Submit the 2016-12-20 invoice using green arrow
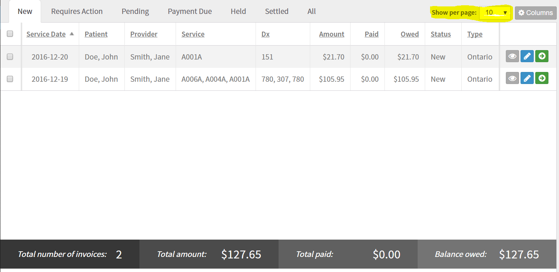This screenshot has height=272, width=559. coord(542,57)
